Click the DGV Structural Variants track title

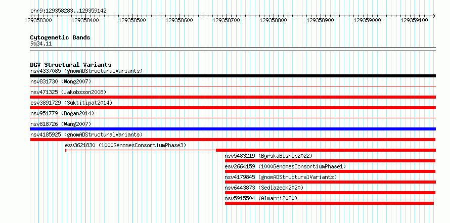click(71, 65)
